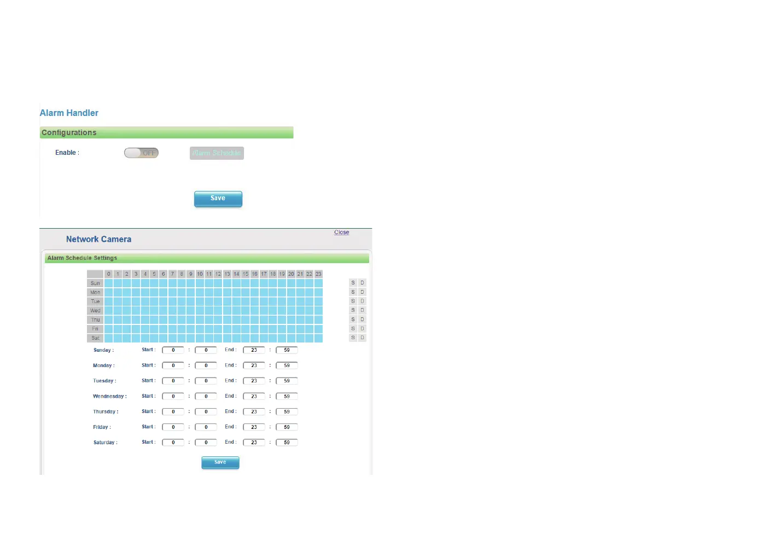Click the S button for Sun row

(353, 283)
